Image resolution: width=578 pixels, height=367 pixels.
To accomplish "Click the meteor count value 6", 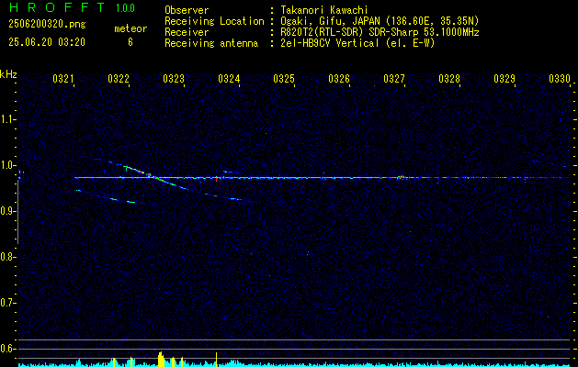I will (x=130, y=42).
